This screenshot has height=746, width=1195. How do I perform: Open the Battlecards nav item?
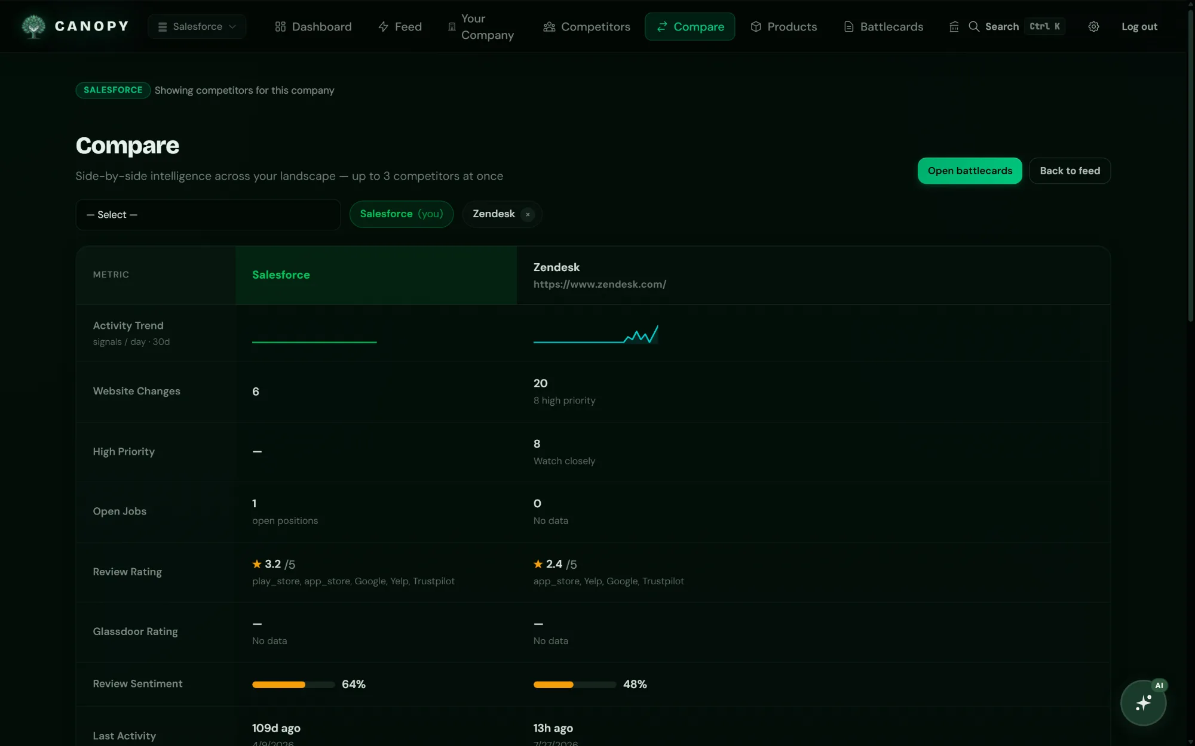884,26
